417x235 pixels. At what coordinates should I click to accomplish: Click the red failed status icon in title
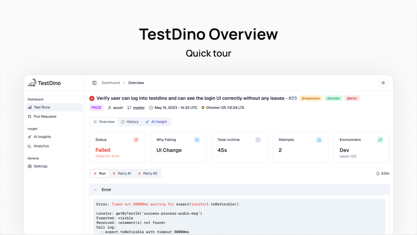point(92,98)
